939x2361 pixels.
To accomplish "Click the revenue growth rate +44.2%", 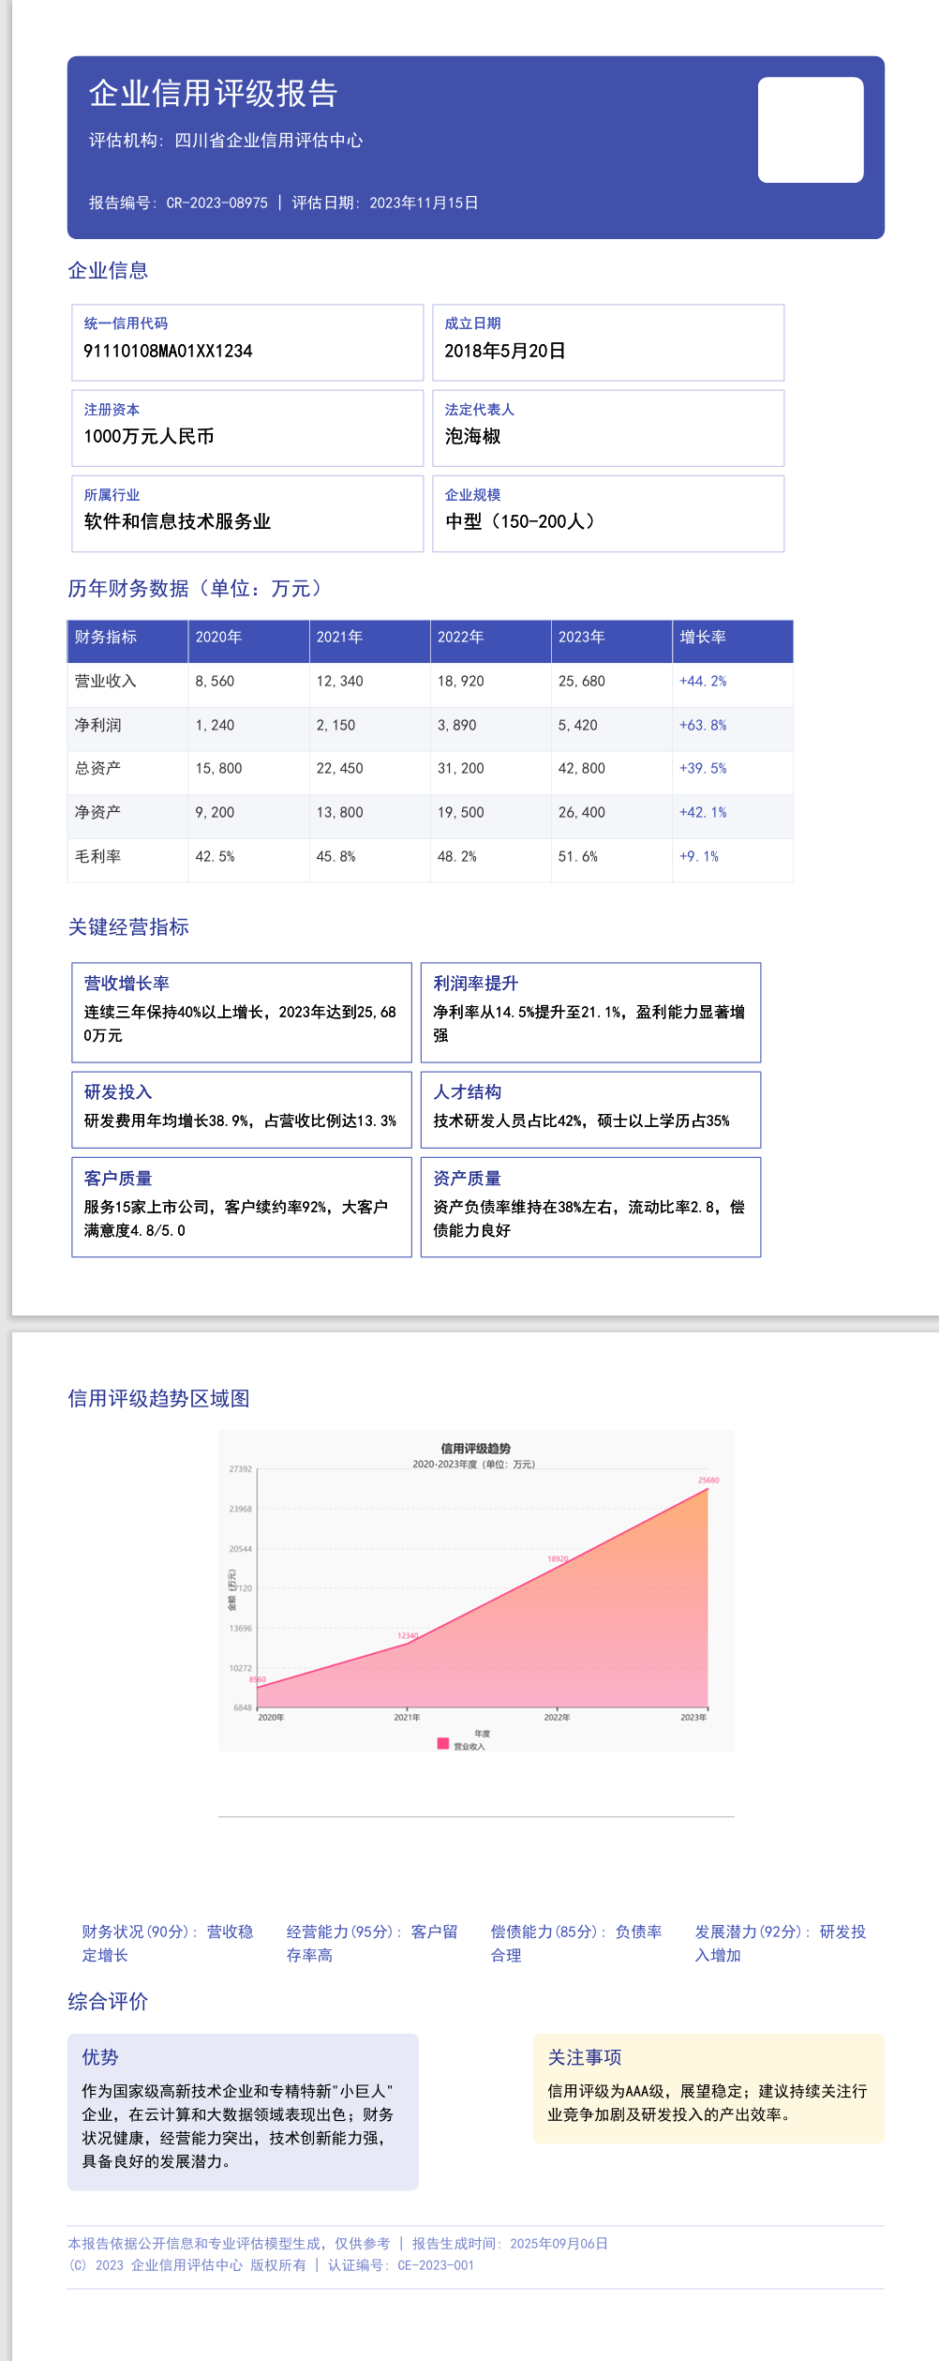I will click(703, 682).
